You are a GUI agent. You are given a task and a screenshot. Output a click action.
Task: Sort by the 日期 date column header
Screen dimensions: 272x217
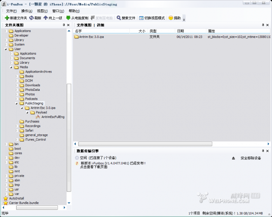click(x=190, y=31)
